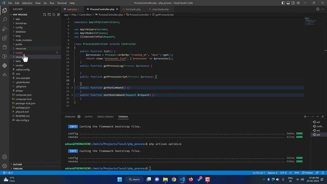This screenshot has width=327, height=184.
Task: Click PHP language mode in status bar
Action: (296, 173)
